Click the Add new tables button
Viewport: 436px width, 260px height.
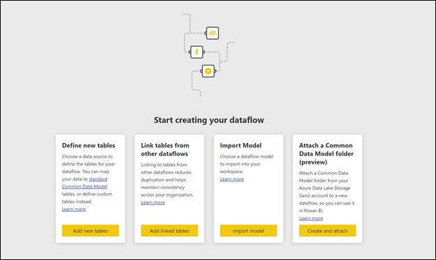click(91, 231)
